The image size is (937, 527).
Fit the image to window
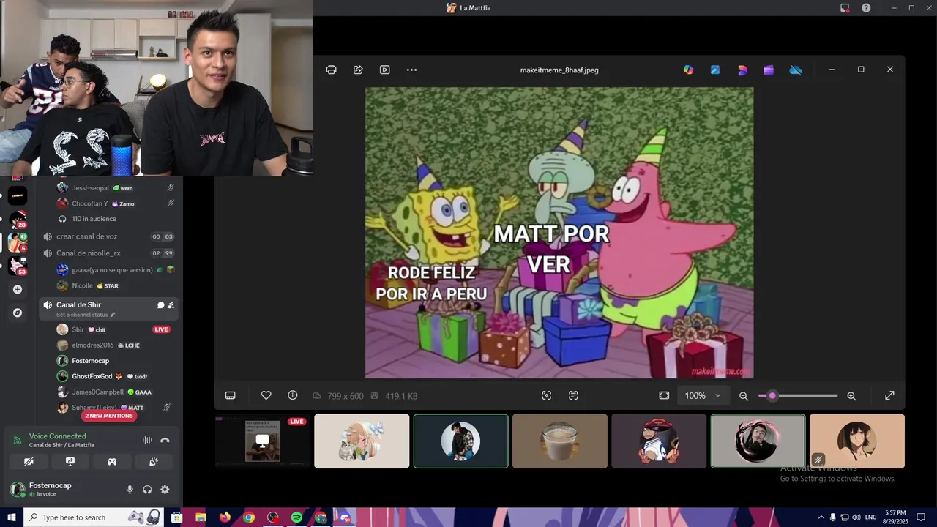tap(664, 395)
